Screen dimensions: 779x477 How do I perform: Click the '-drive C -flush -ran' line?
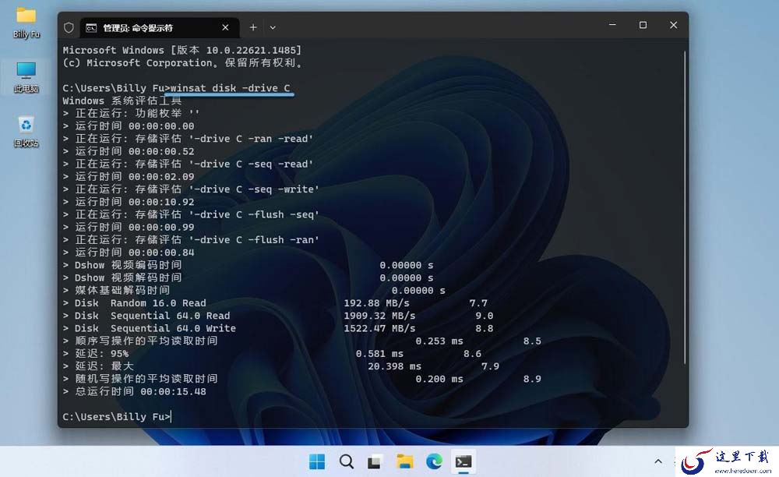click(192, 240)
